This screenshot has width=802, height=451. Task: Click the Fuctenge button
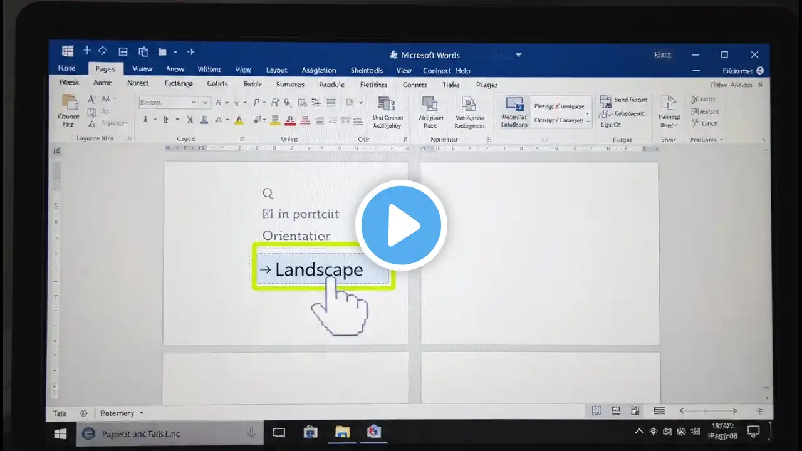(178, 83)
